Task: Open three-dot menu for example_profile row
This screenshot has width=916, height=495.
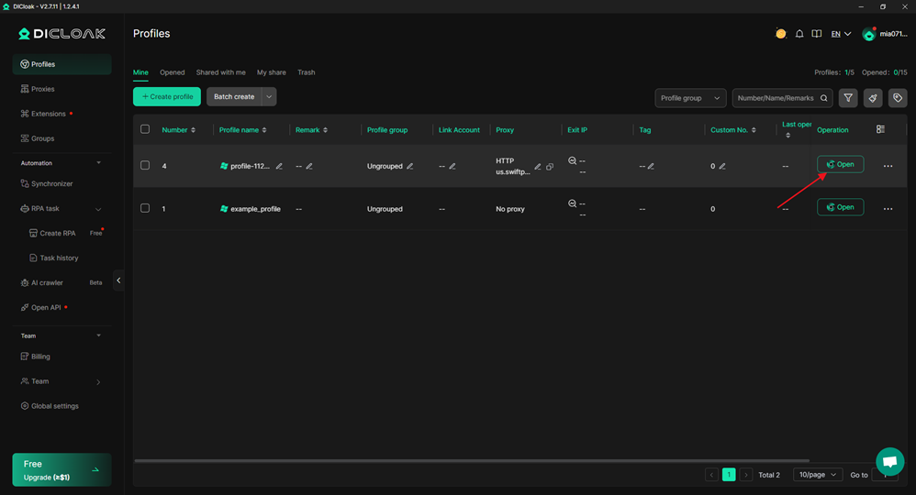Action: [888, 209]
